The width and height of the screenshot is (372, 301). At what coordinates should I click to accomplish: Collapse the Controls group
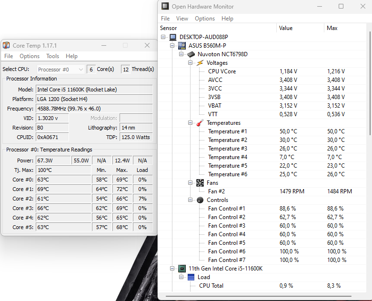click(x=190, y=200)
